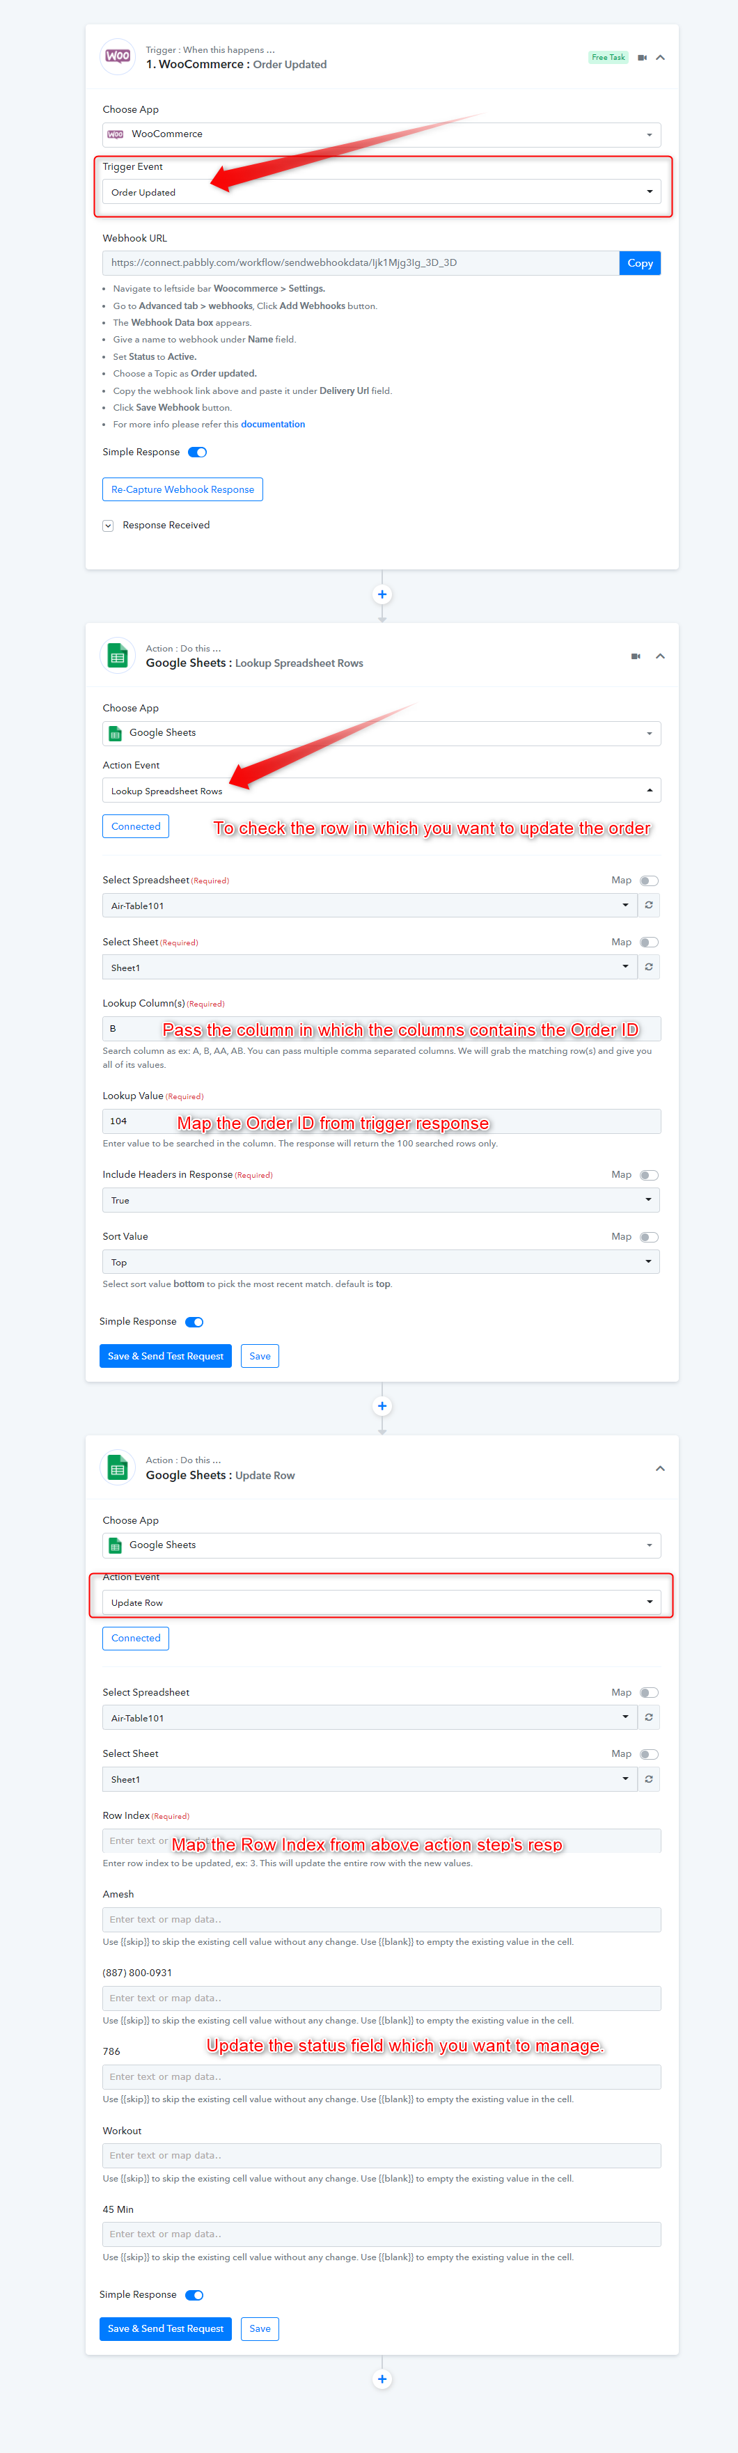Toggle Map for Include Headers in Response
Viewport: 738px width, 2453px height.
(648, 1175)
